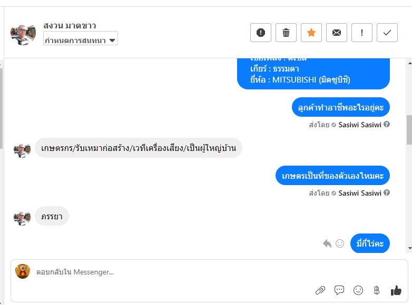This screenshot has width=412, height=305.
Task: Open the emoji picker in composer
Action: pyautogui.click(x=358, y=290)
